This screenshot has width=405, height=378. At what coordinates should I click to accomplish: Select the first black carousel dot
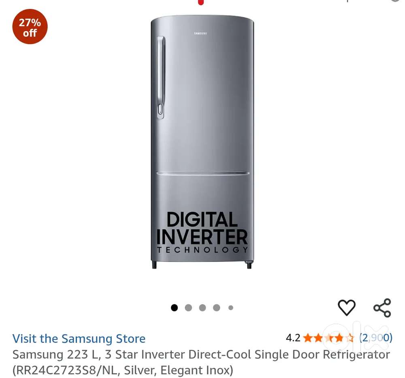[174, 308]
